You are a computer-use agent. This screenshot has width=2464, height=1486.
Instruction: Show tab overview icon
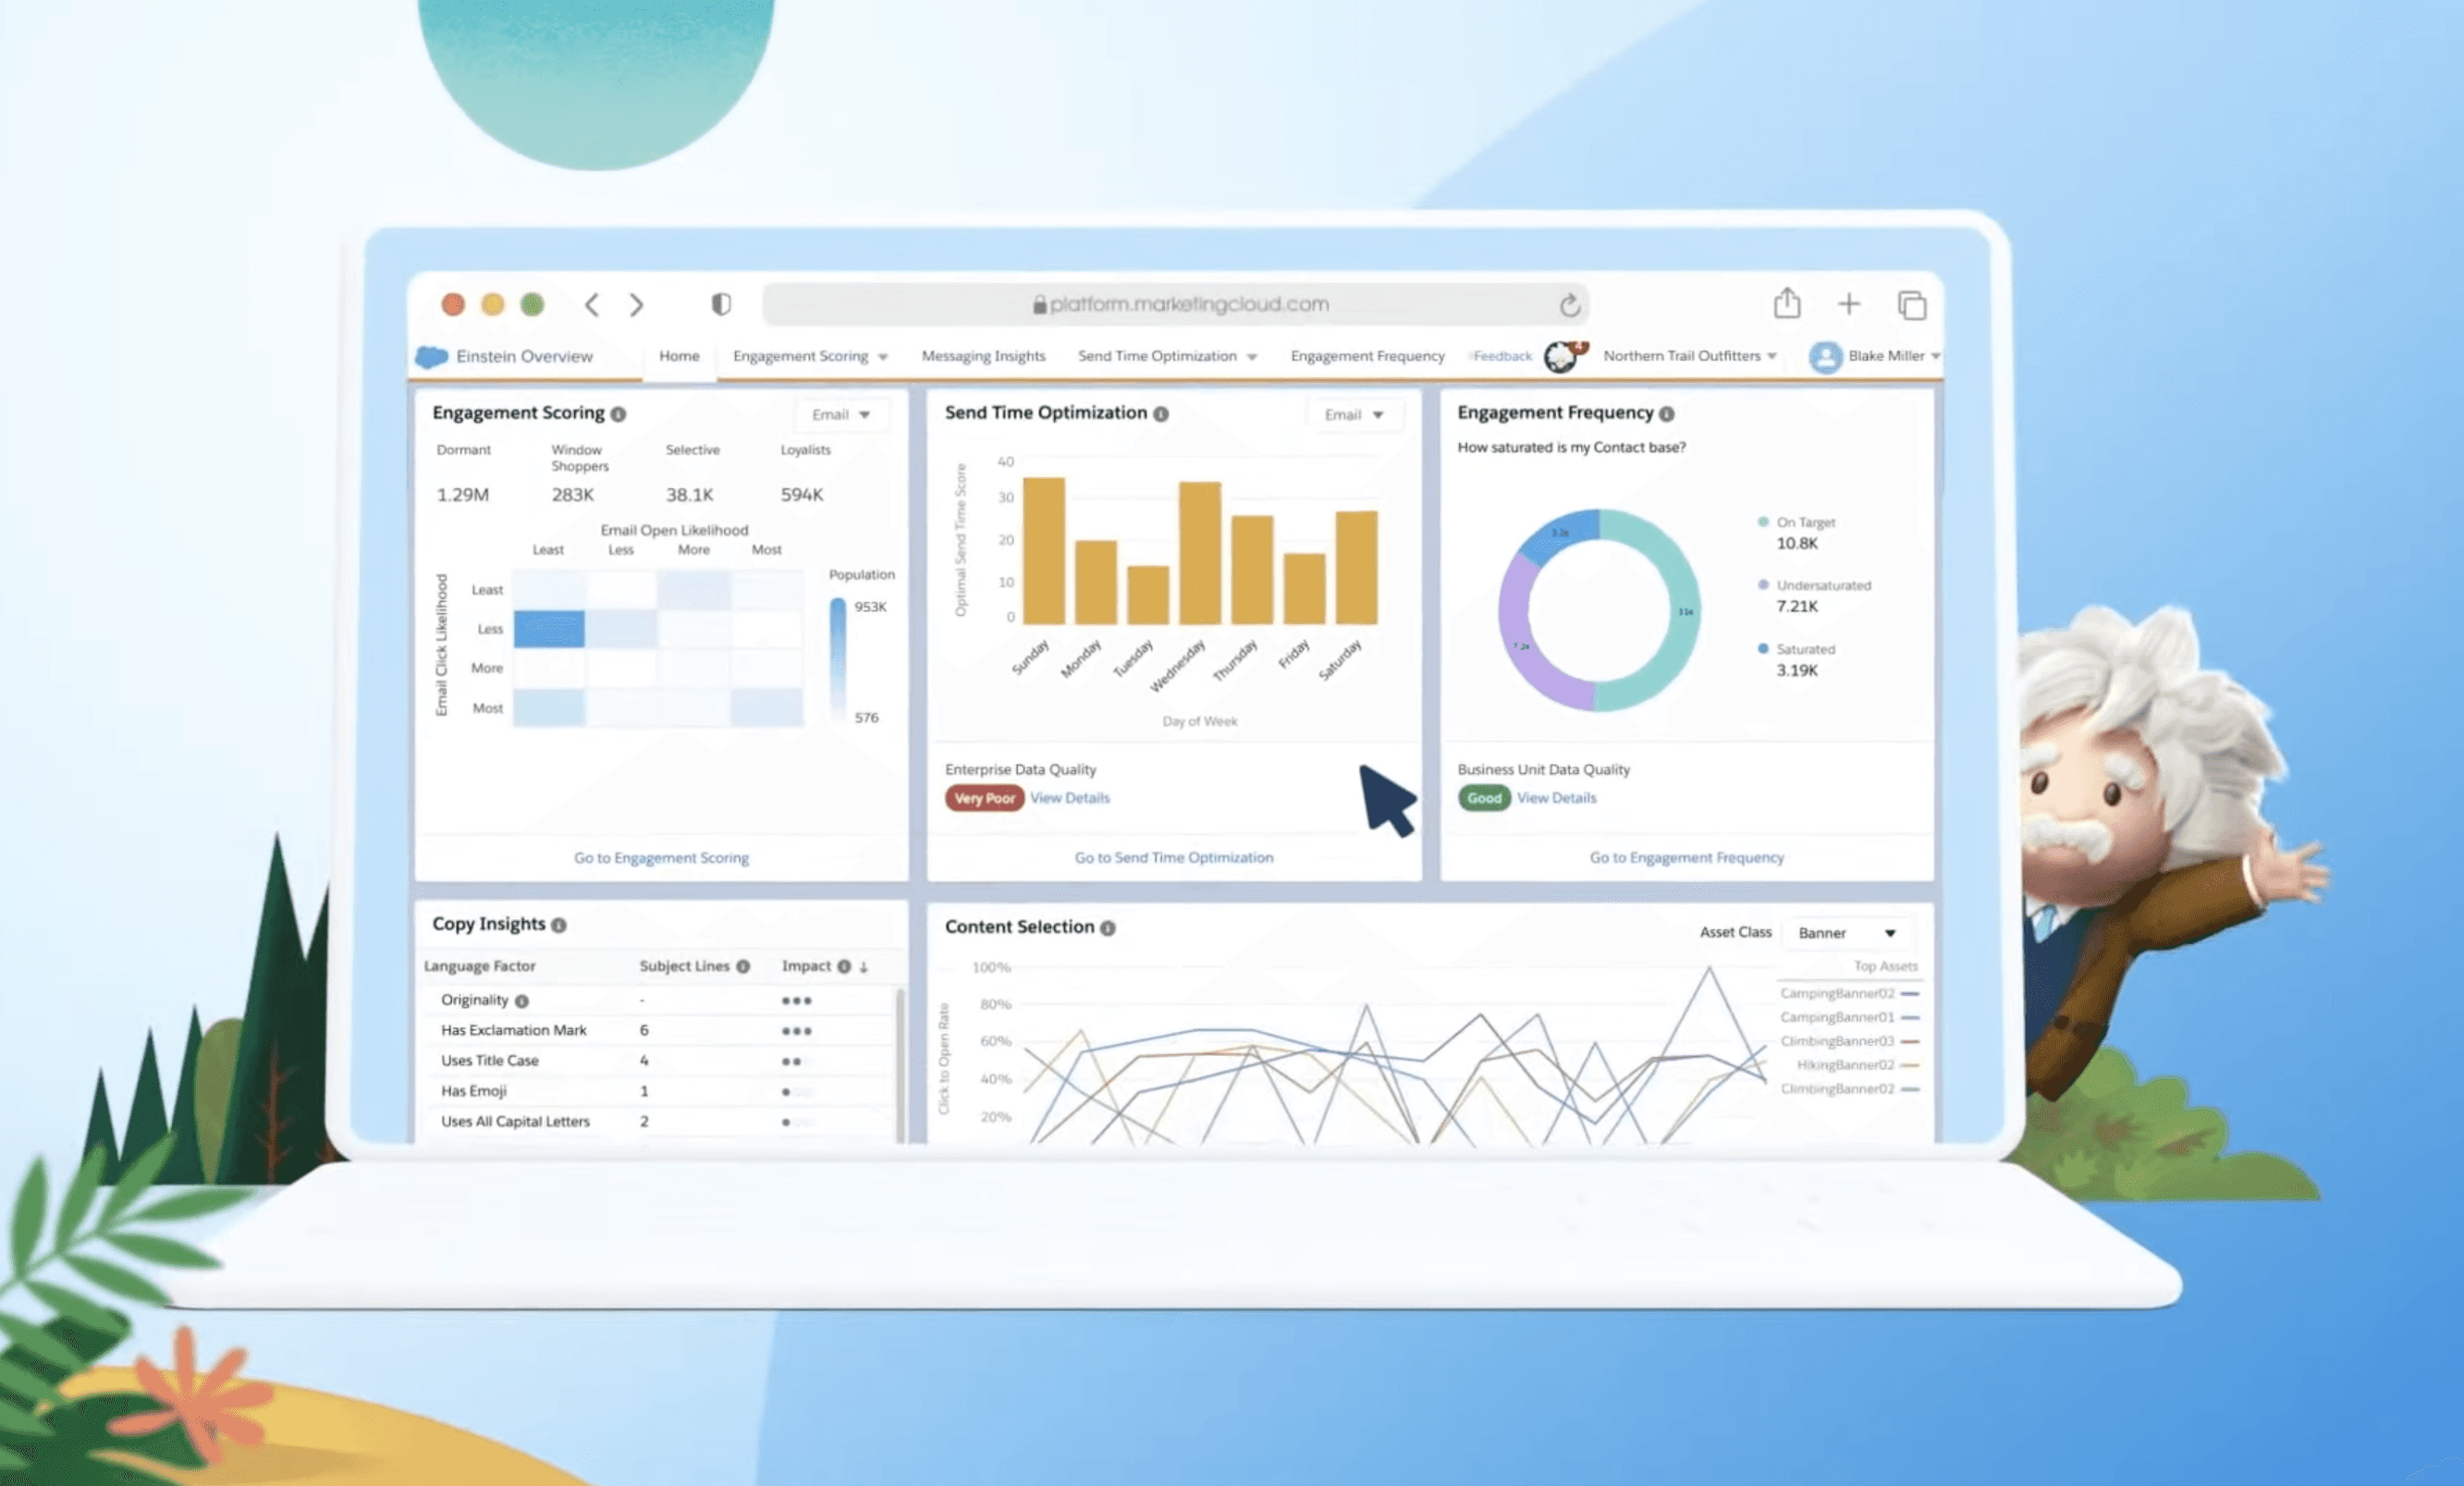(1912, 304)
